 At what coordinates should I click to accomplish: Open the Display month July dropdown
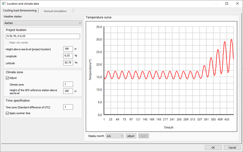pyautogui.click(x=115, y=136)
